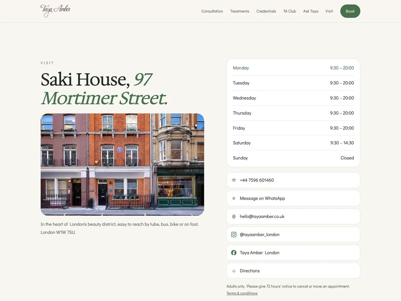
Task: Click the Taya Amber logo
Action: pos(55,11)
